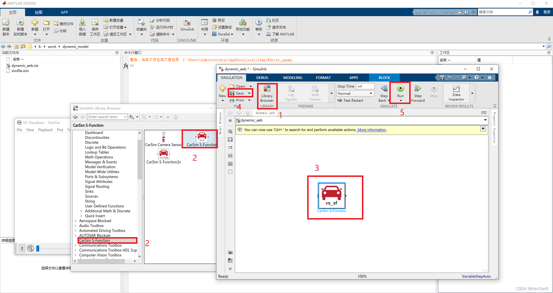The width and height of the screenshot is (553, 293).
Task: Expand the PREPARE gallery dropdown
Action: click(x=331, y=93)
